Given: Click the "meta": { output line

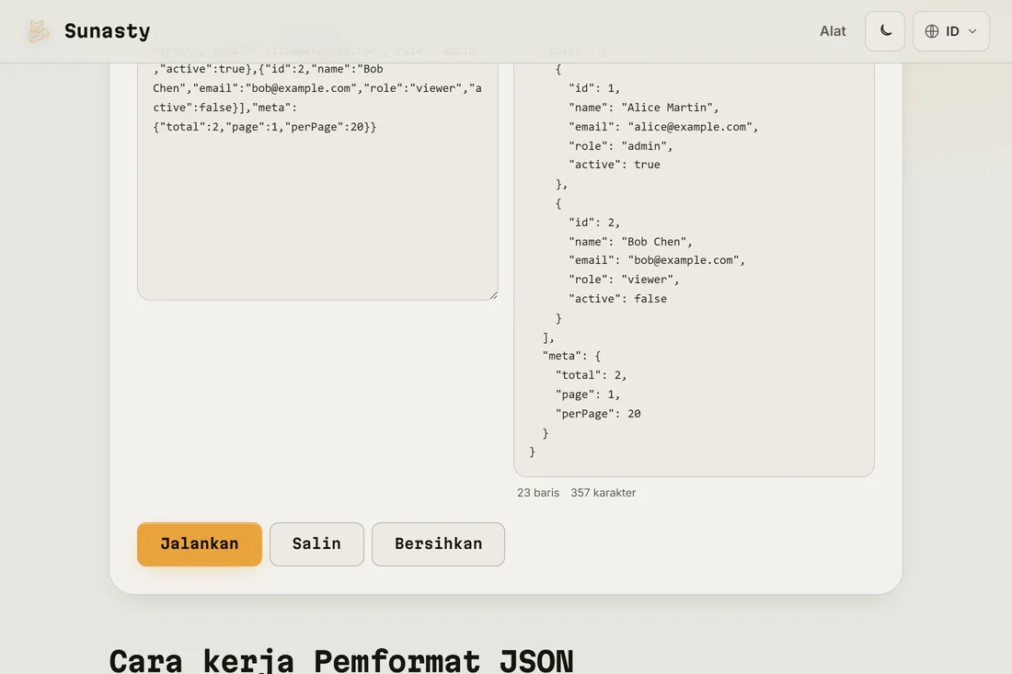Looking at the screenshot, I should pyautogui.click(x=572, y=355).
